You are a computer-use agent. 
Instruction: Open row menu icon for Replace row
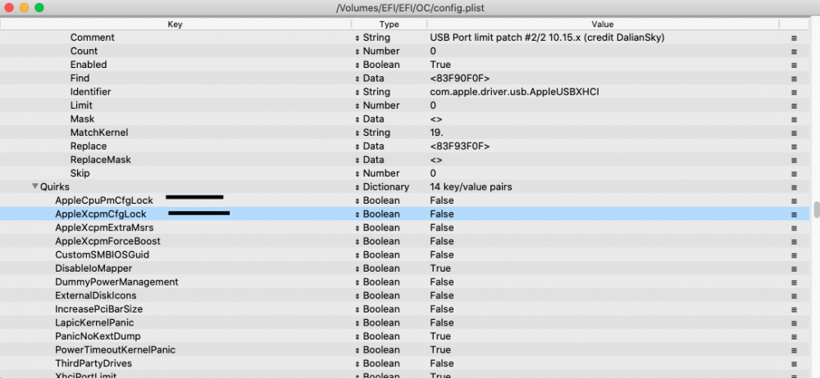pyautogui.click(x=794, y=146)
